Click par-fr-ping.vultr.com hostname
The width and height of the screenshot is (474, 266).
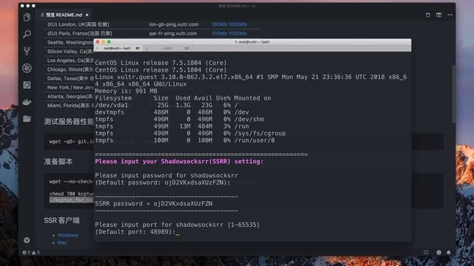coord(173,33)
